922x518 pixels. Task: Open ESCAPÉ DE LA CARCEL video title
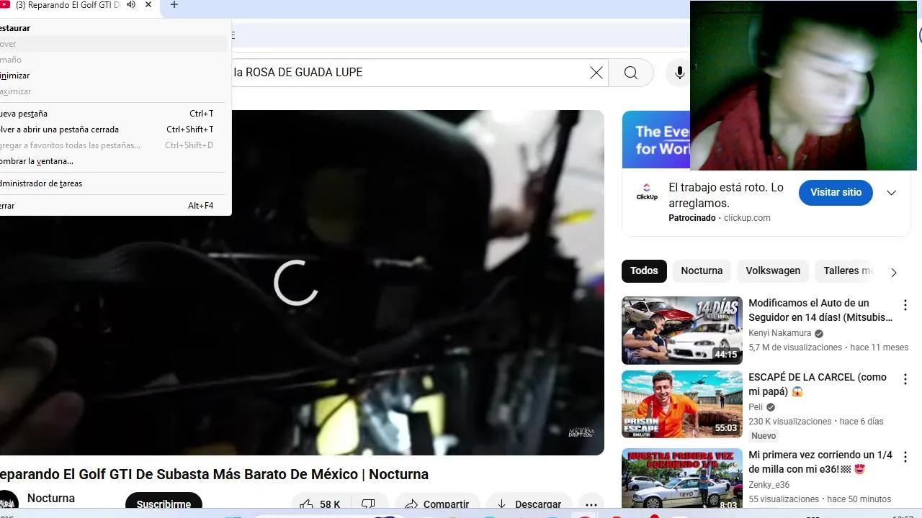coord(818,384)
